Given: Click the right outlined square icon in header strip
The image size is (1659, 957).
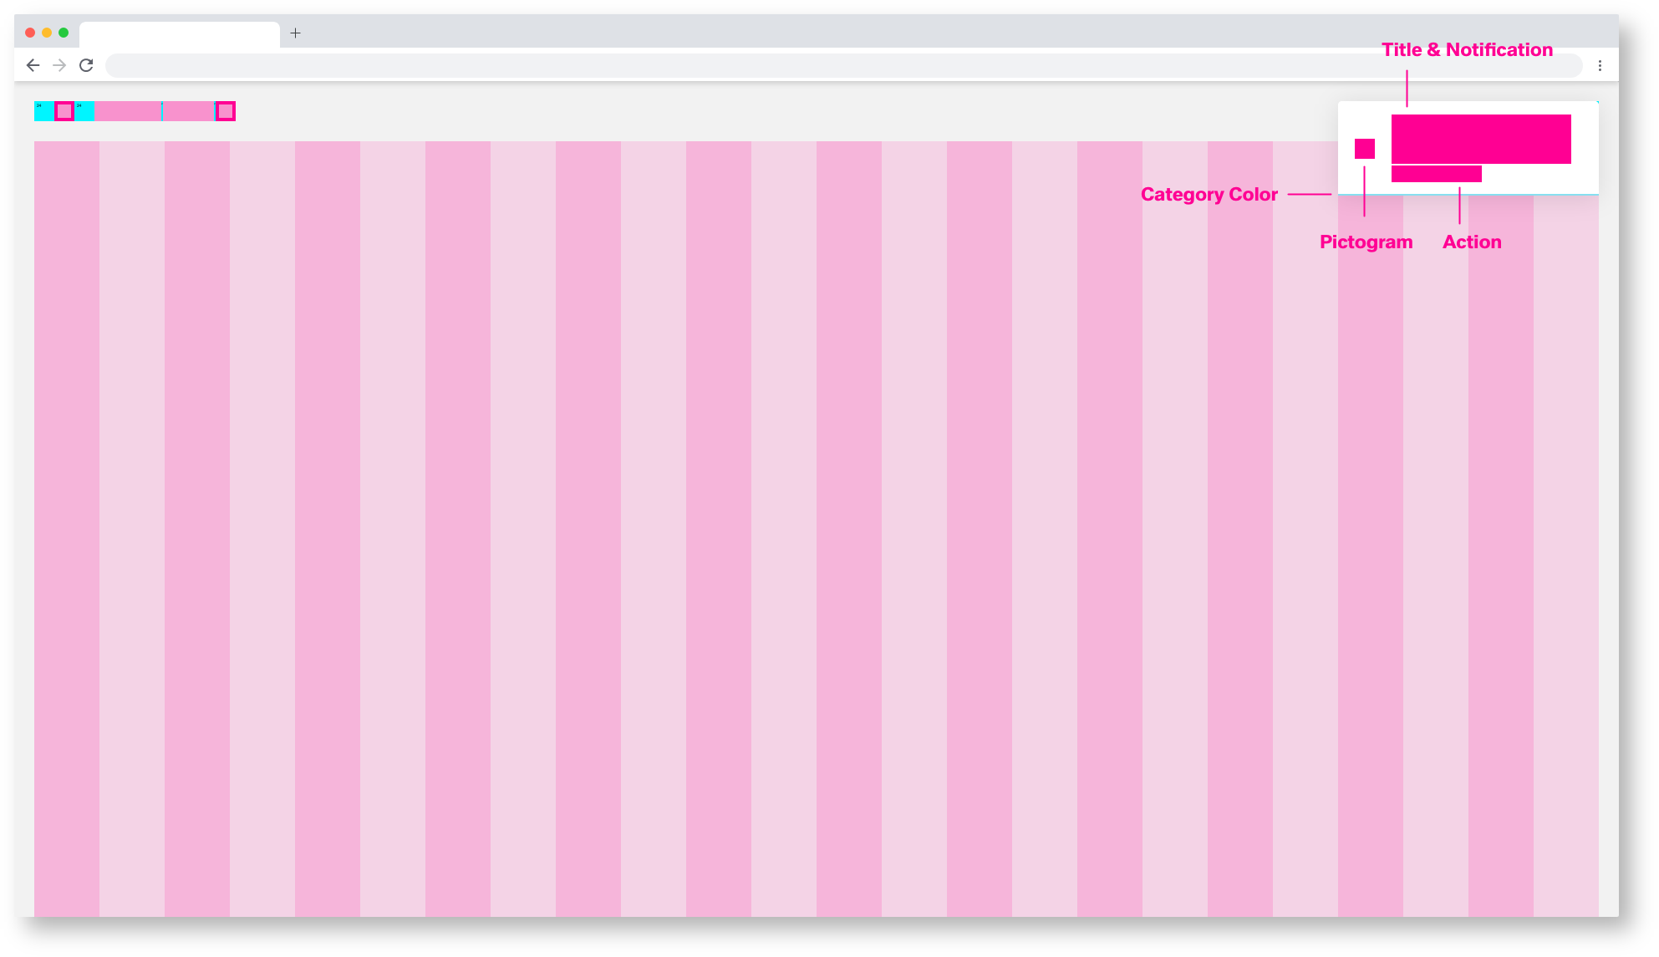Looking at the screenshot, I should click(225, 111).
